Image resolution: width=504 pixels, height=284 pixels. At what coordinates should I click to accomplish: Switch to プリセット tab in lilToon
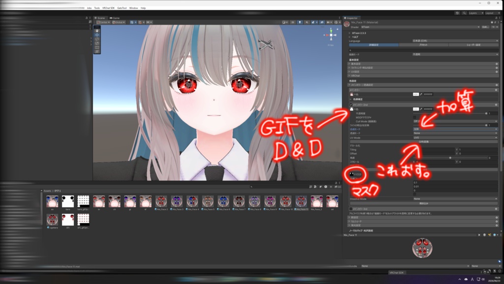423,45
